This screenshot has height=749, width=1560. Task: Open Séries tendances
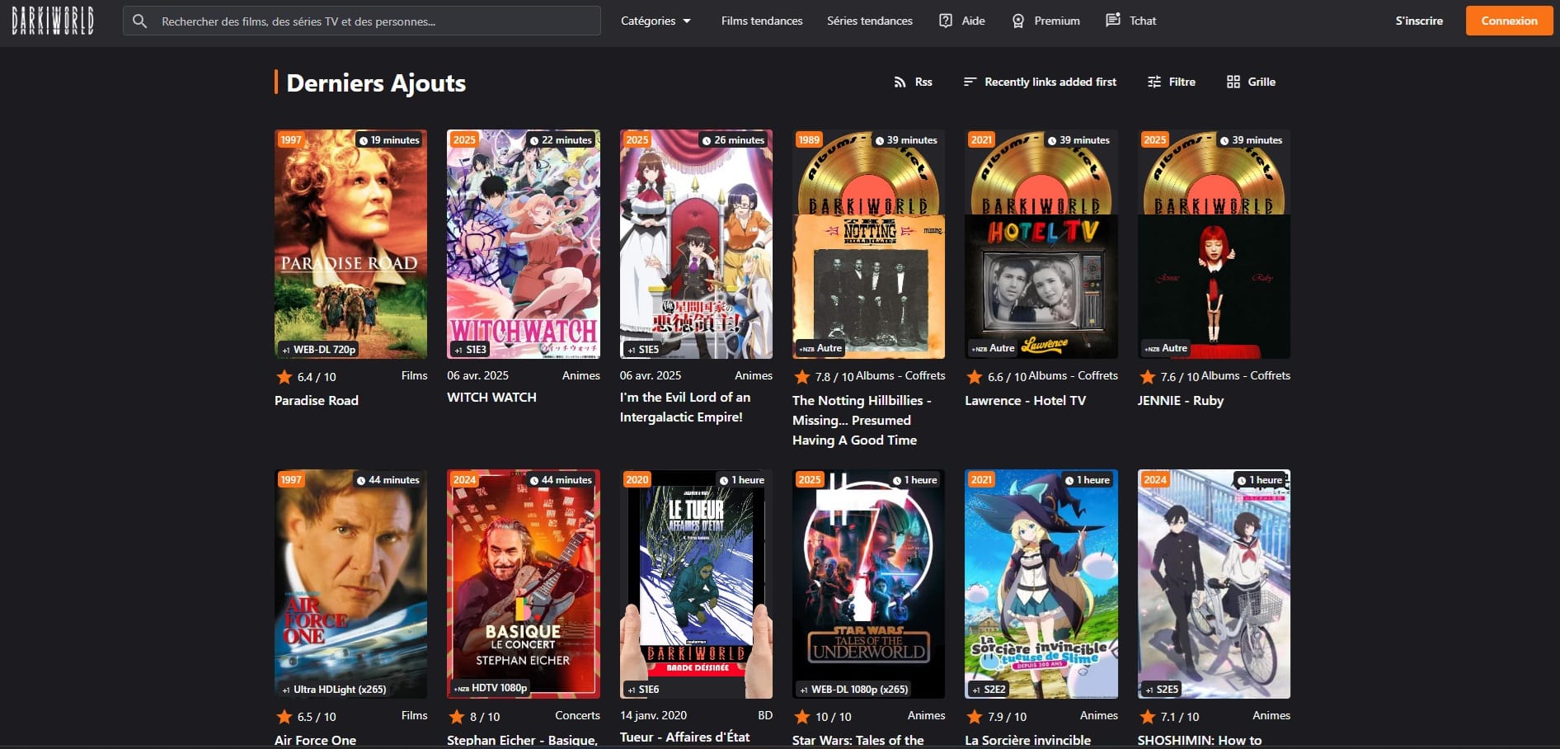point(870,21)
